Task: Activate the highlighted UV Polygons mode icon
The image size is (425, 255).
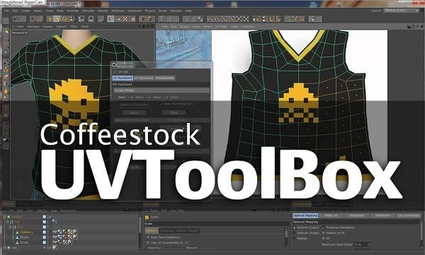Action: click(110, 19)
